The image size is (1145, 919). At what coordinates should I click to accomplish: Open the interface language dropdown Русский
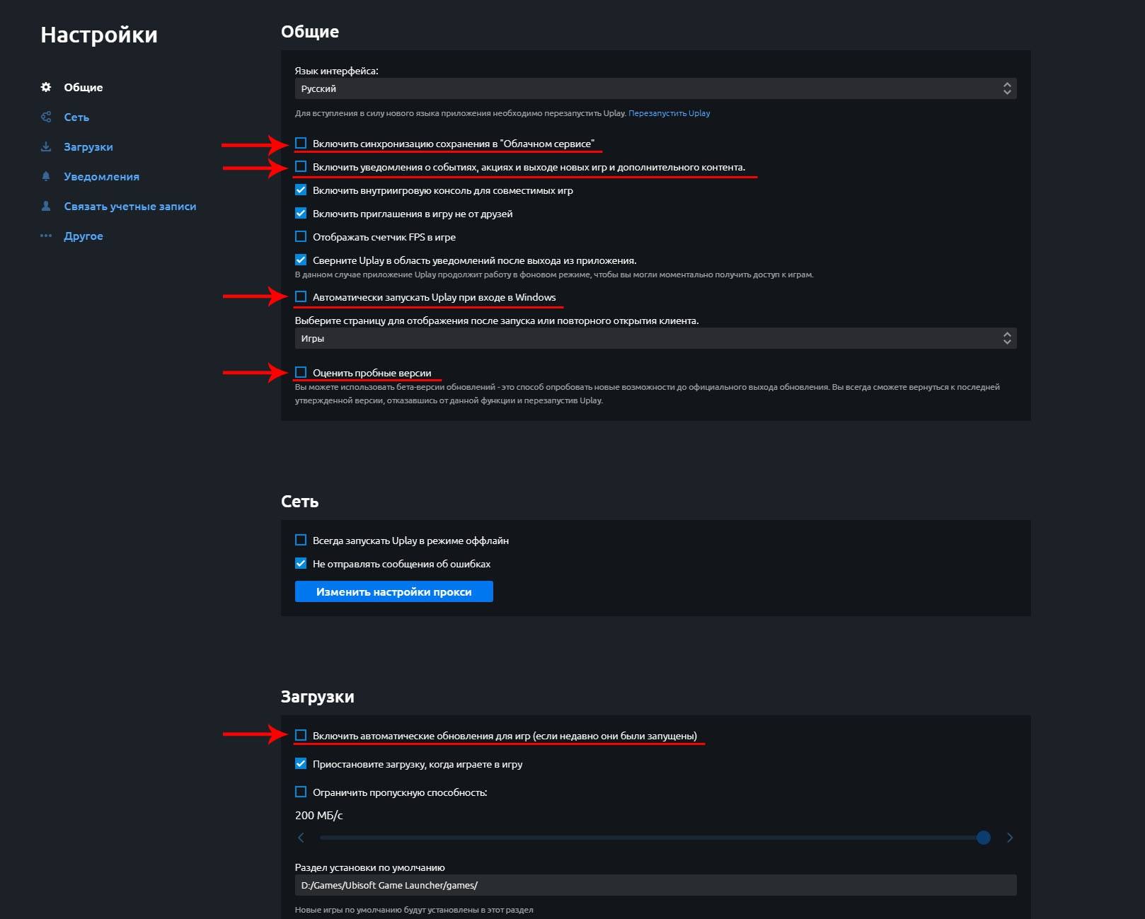point(655,88)
